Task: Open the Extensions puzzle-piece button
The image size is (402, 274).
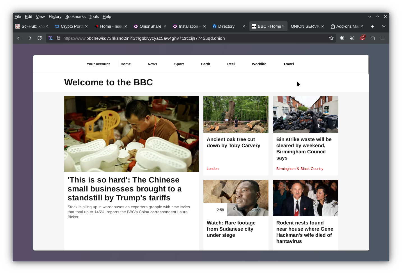Action: pyautogui.click(x=373, y=38)
